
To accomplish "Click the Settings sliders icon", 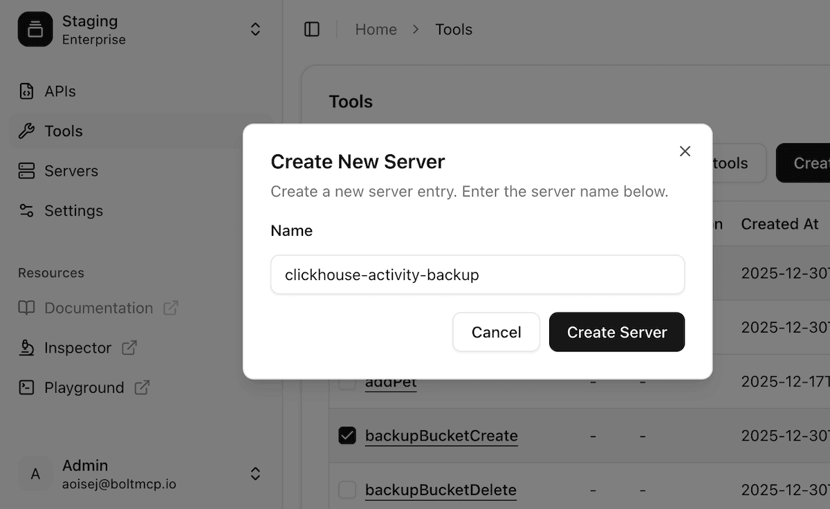I will click(26, 211).
